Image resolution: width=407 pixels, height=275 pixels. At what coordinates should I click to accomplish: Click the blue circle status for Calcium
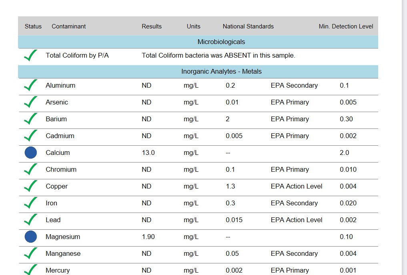(31, 153)
